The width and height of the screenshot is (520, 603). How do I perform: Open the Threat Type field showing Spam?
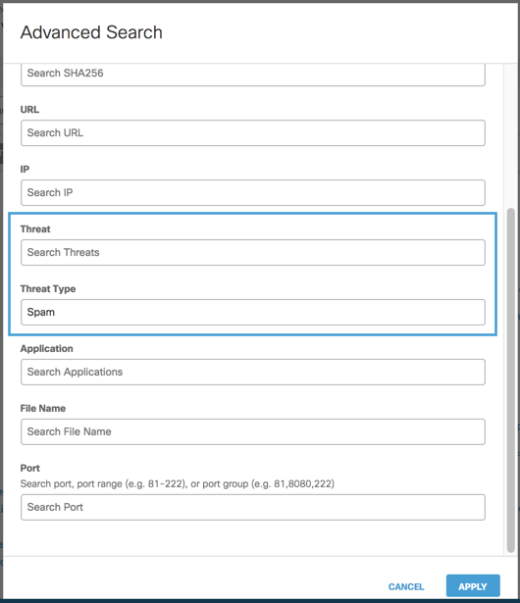253,312
